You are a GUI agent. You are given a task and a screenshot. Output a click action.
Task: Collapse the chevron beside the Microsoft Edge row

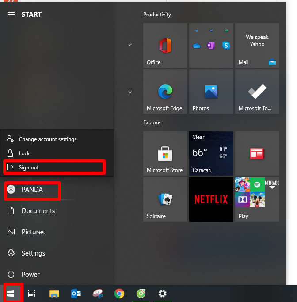[x=130, y=92]
